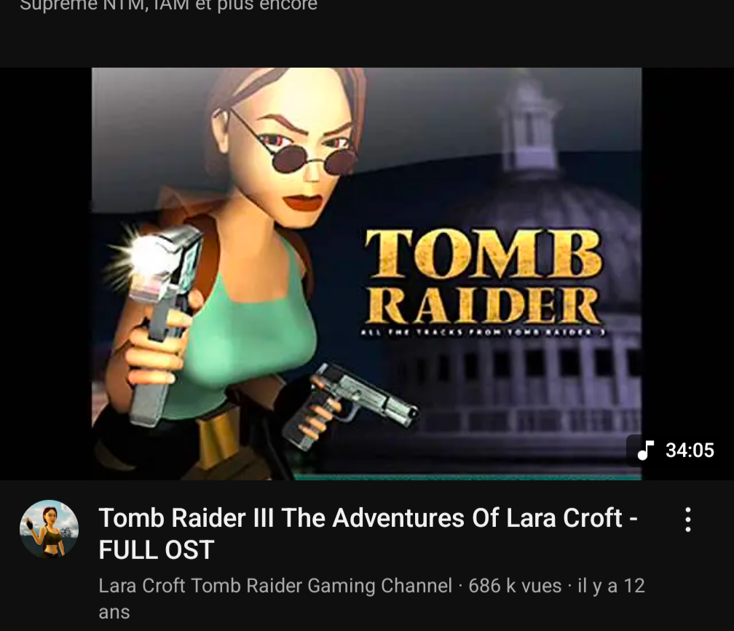
Task: Click the subtitle All the tracks from Tomb Raider 3
Action: [483, 333]
